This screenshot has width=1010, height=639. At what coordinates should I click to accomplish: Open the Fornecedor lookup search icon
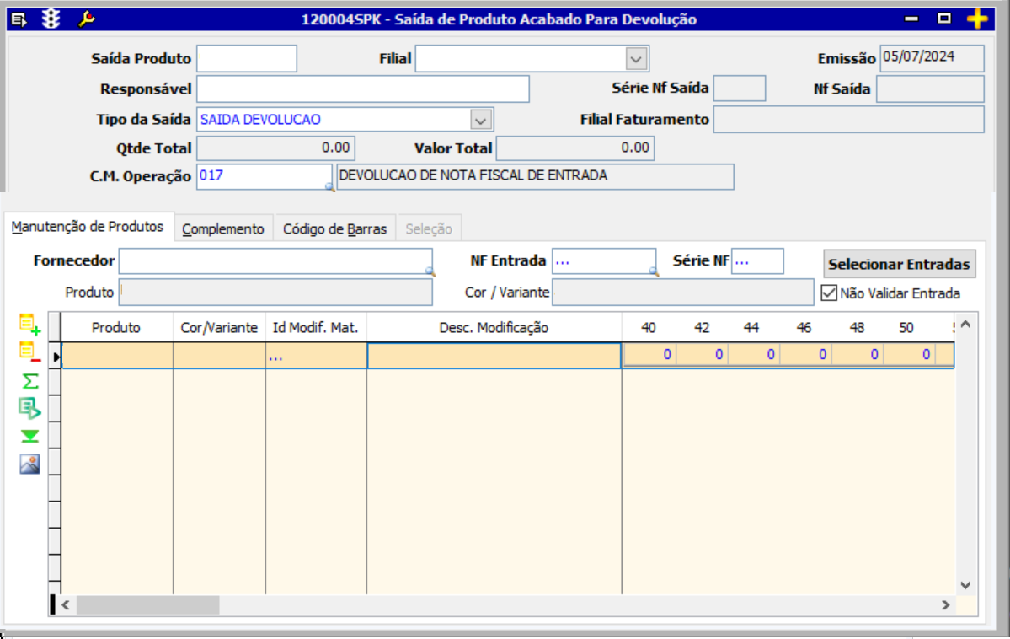point(430,271)
